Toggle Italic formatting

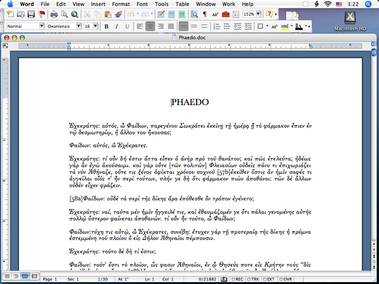click(117, 27)
